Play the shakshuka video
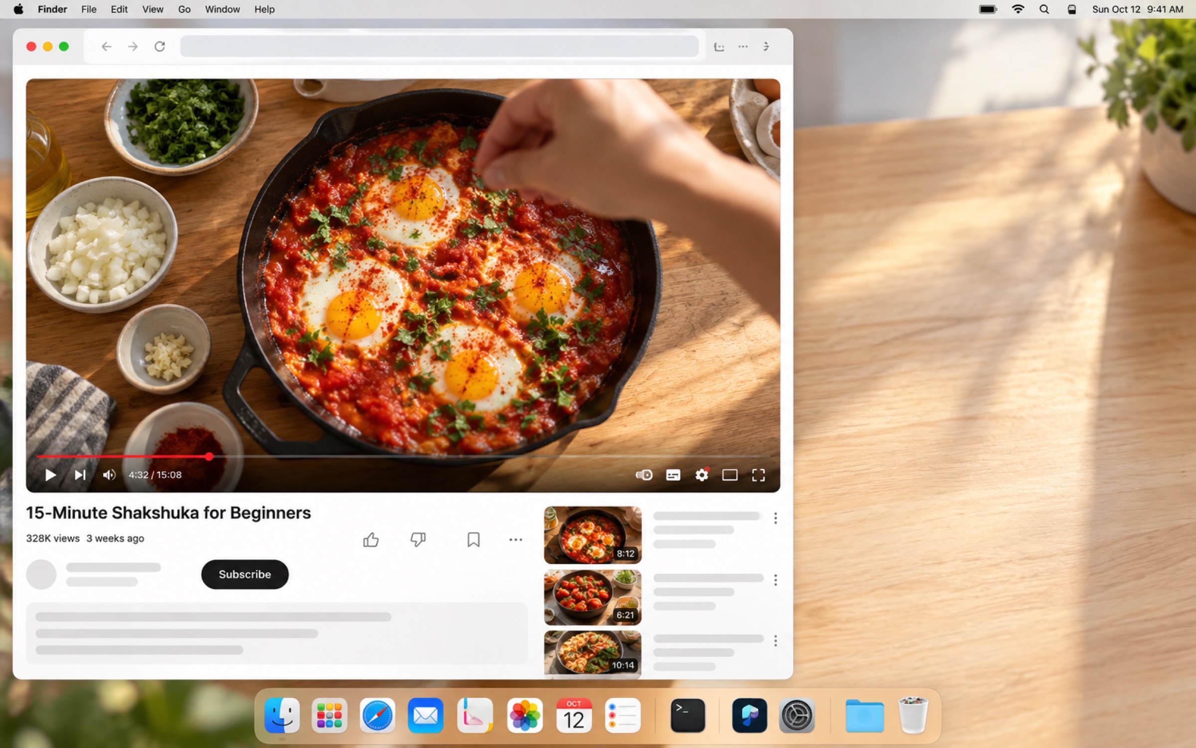 click(x=50, y=475)
